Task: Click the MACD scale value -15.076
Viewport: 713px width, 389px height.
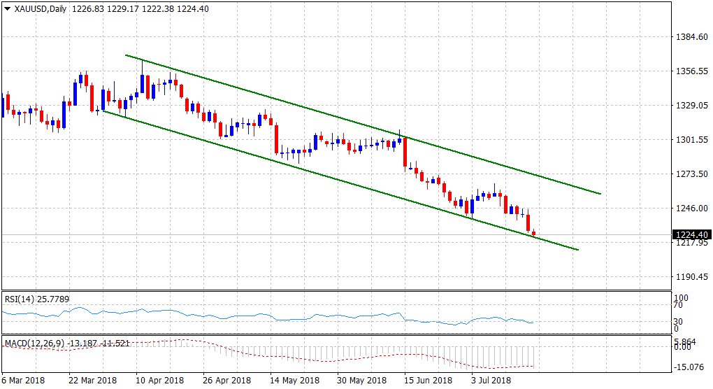Action: pyautogui.click(x=691, y=367)
